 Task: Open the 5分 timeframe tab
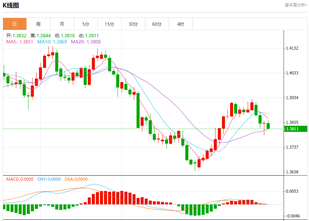tap(86, 24)
